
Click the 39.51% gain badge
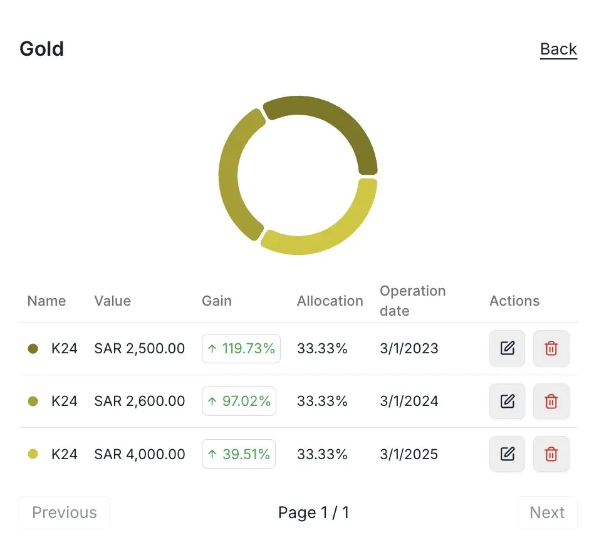click(x=239, y=454)
